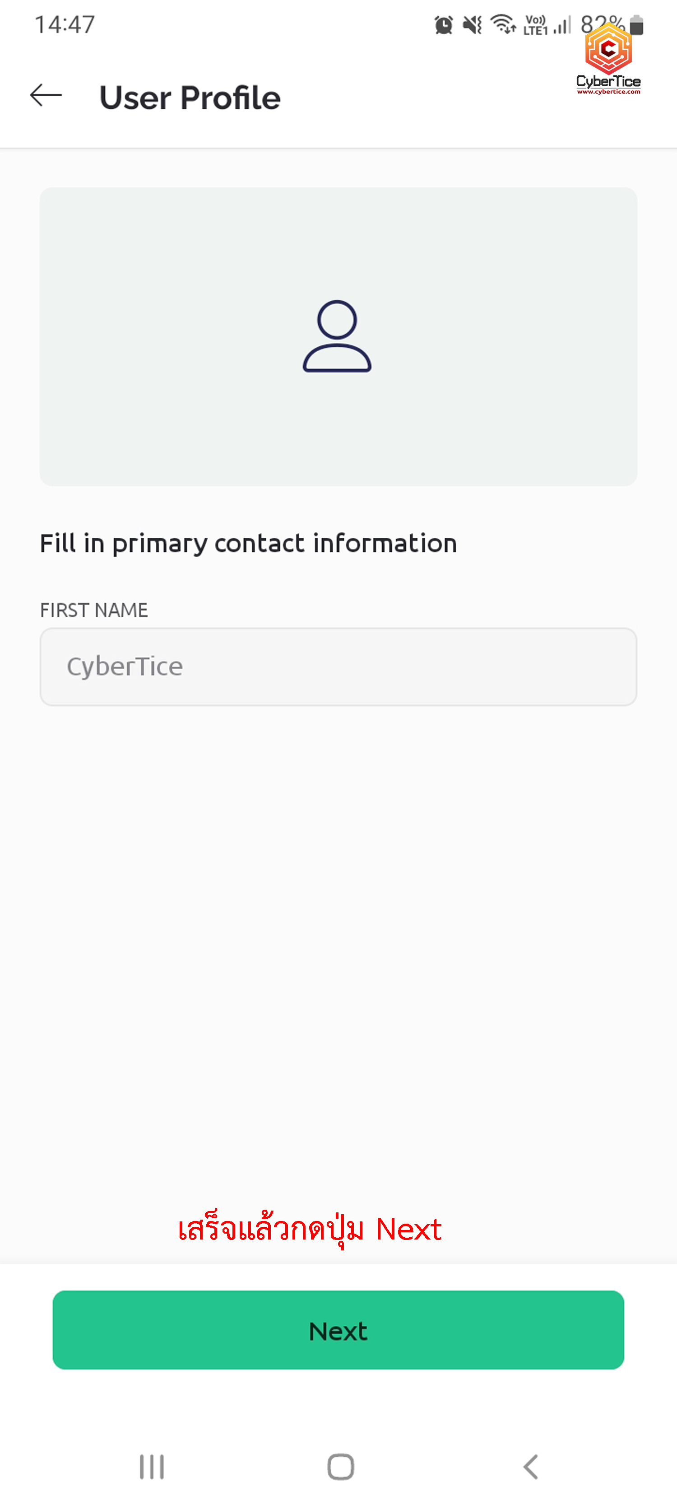Click the User Profile header title
Viewport: 677px width, 1505px height.
point(190,98)
